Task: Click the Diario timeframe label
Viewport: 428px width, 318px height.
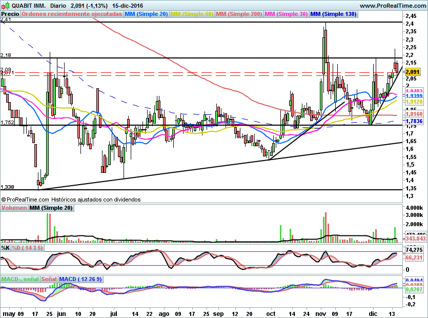Action: 58,6
